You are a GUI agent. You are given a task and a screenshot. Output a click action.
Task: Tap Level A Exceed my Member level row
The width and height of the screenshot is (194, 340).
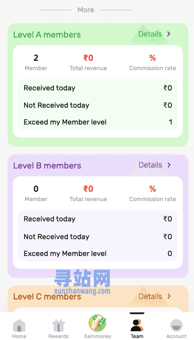(97, 122)
